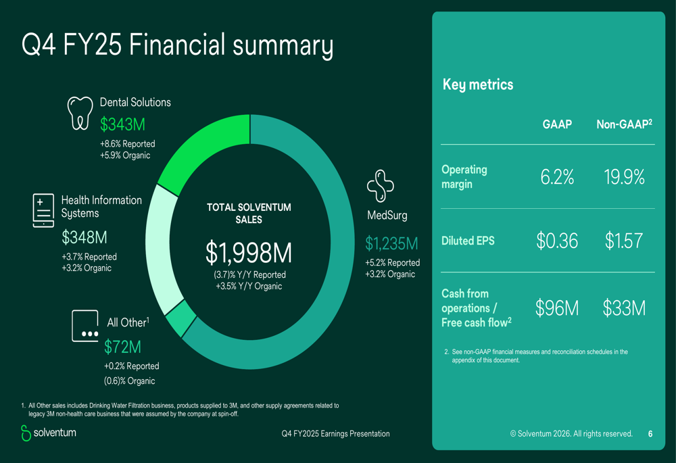Click the Dental Solutions $343M value
The image size is (676, 463).
pyautogui.click(x=123, y=124)
